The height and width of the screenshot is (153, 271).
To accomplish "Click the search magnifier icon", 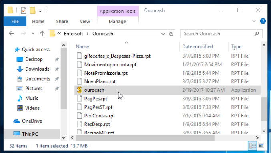I will [257, 34].
